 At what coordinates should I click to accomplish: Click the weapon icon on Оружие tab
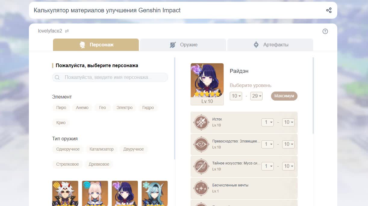tap(173, 45)
